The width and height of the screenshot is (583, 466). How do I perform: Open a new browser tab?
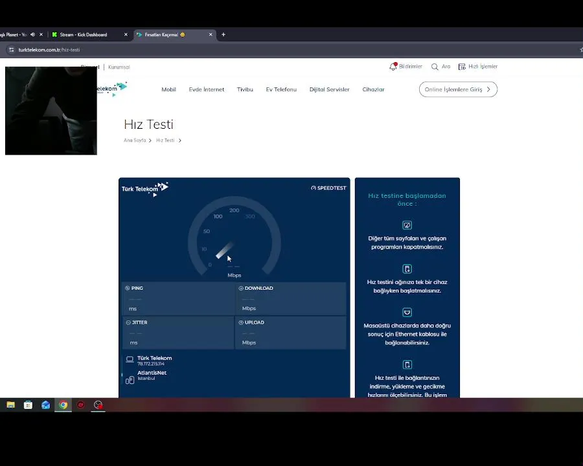click(223, 34)
